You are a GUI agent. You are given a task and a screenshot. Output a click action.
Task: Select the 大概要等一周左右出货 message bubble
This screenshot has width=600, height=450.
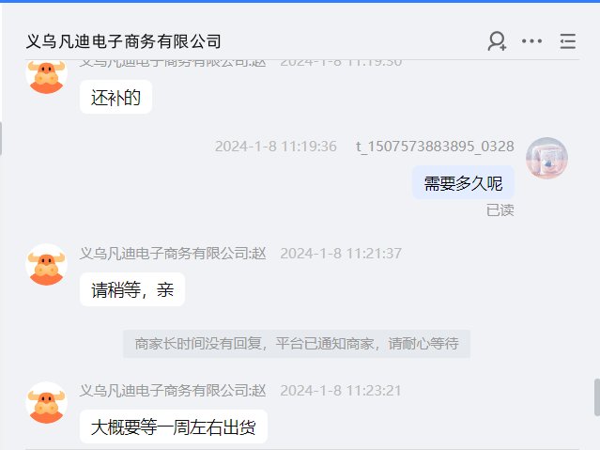[x=174, y=427]
